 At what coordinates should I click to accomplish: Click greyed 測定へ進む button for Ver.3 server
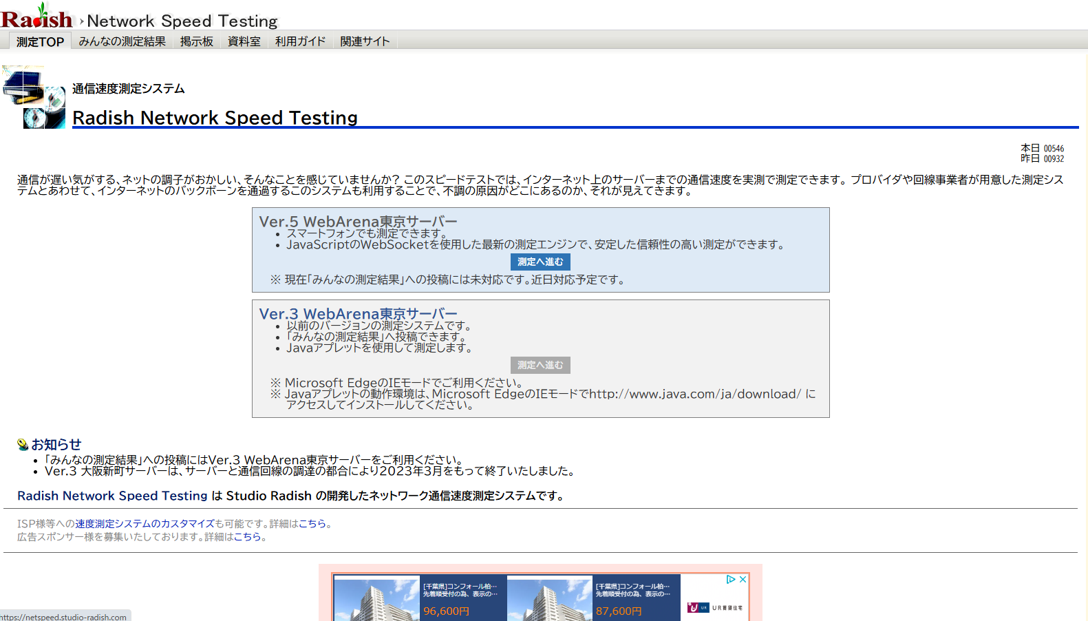pos(540,365)
